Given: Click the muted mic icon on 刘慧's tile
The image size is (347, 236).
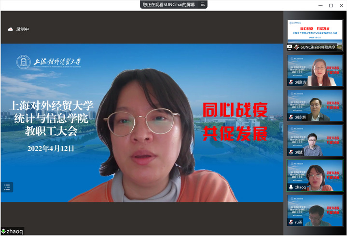Looking at the screenshot, I should coord(291,152).
